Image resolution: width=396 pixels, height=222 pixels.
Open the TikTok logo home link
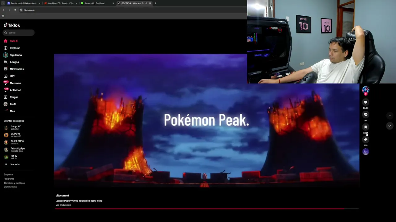[12, 25]
